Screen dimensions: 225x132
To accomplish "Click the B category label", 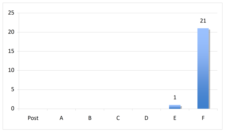I will (x=90, y=118).
